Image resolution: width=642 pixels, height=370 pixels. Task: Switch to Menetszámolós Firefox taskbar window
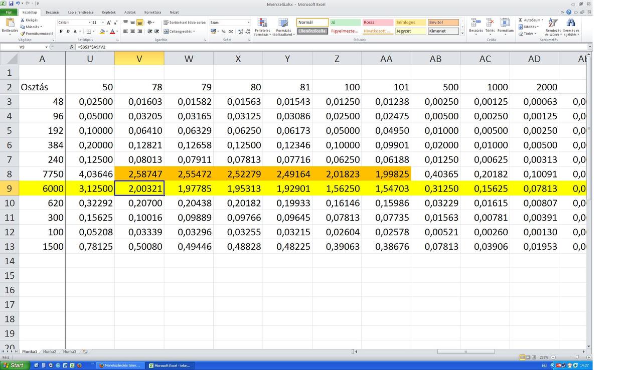pos(120,365)
